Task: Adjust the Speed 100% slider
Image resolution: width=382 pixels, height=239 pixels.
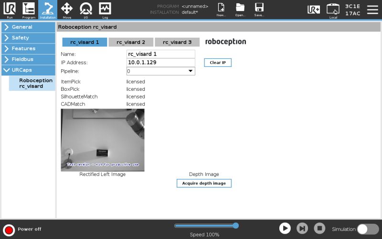Action: 206,226
